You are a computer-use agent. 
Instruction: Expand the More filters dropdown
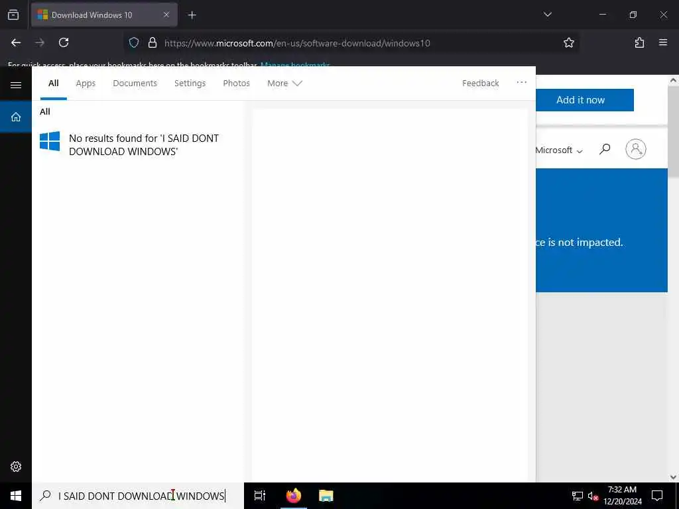(x=284, y=83)
